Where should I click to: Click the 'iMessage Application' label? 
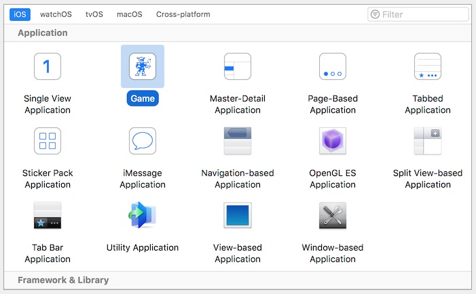pos(143,179)
